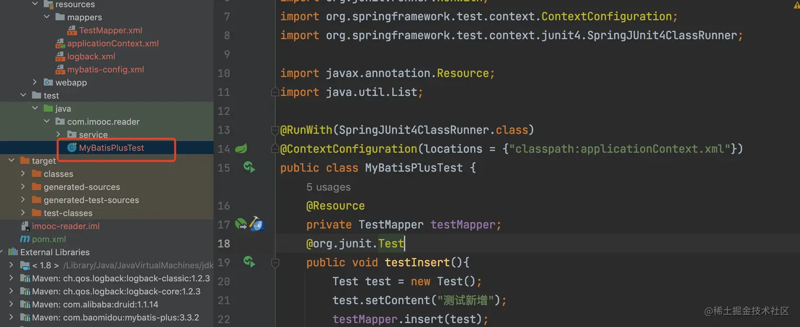Screen dimensions: 800x327
Task: Fold the testInsert method at line 19
Action: [275, 262]
